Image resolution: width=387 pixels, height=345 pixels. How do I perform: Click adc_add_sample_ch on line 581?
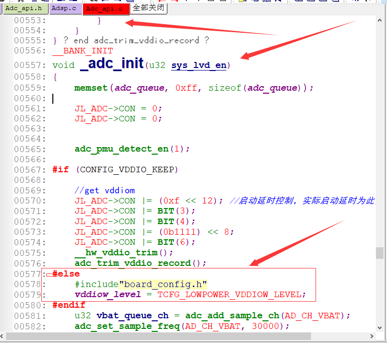pos(232,316)
